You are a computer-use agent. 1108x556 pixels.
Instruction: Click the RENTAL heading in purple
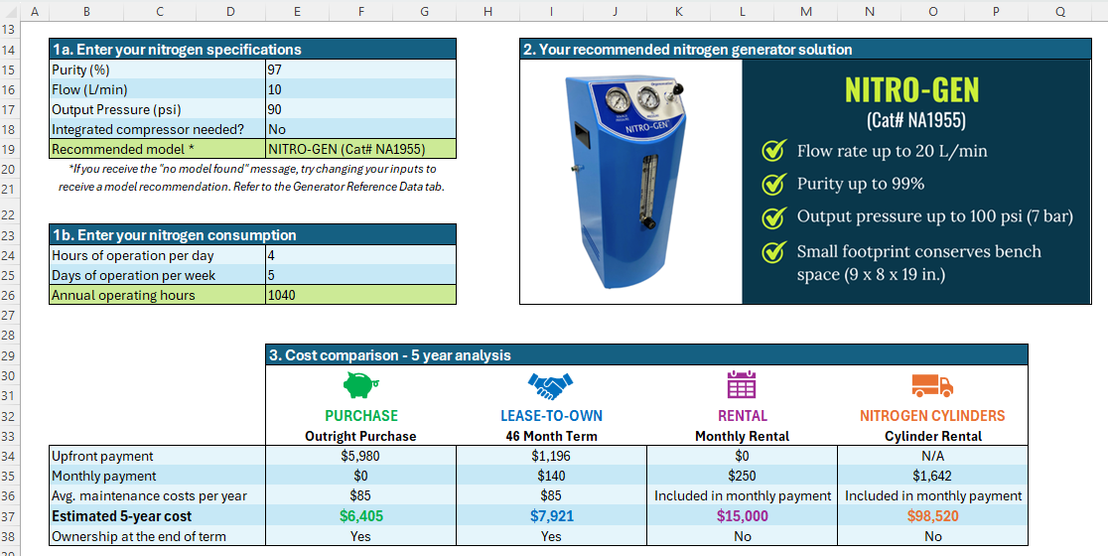tap(742, 415)
